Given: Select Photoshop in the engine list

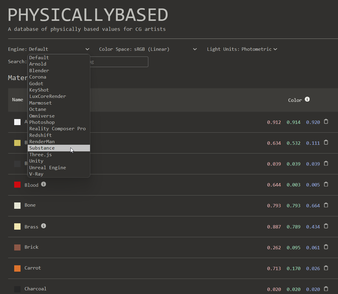Looking at the screenshot, I should 59,122.
